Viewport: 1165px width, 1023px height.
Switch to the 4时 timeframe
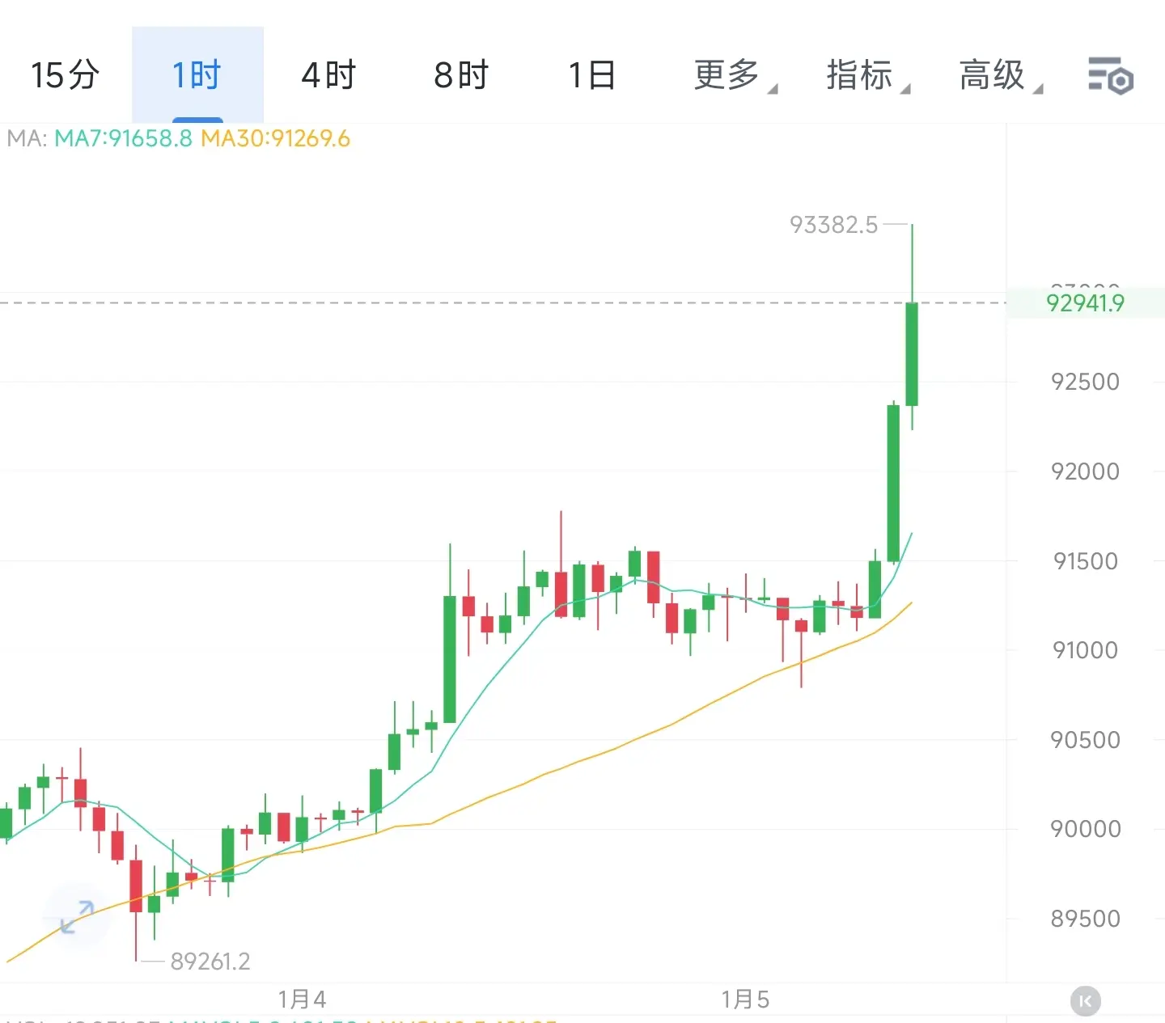pyautogui.click(x=328, y=75)
